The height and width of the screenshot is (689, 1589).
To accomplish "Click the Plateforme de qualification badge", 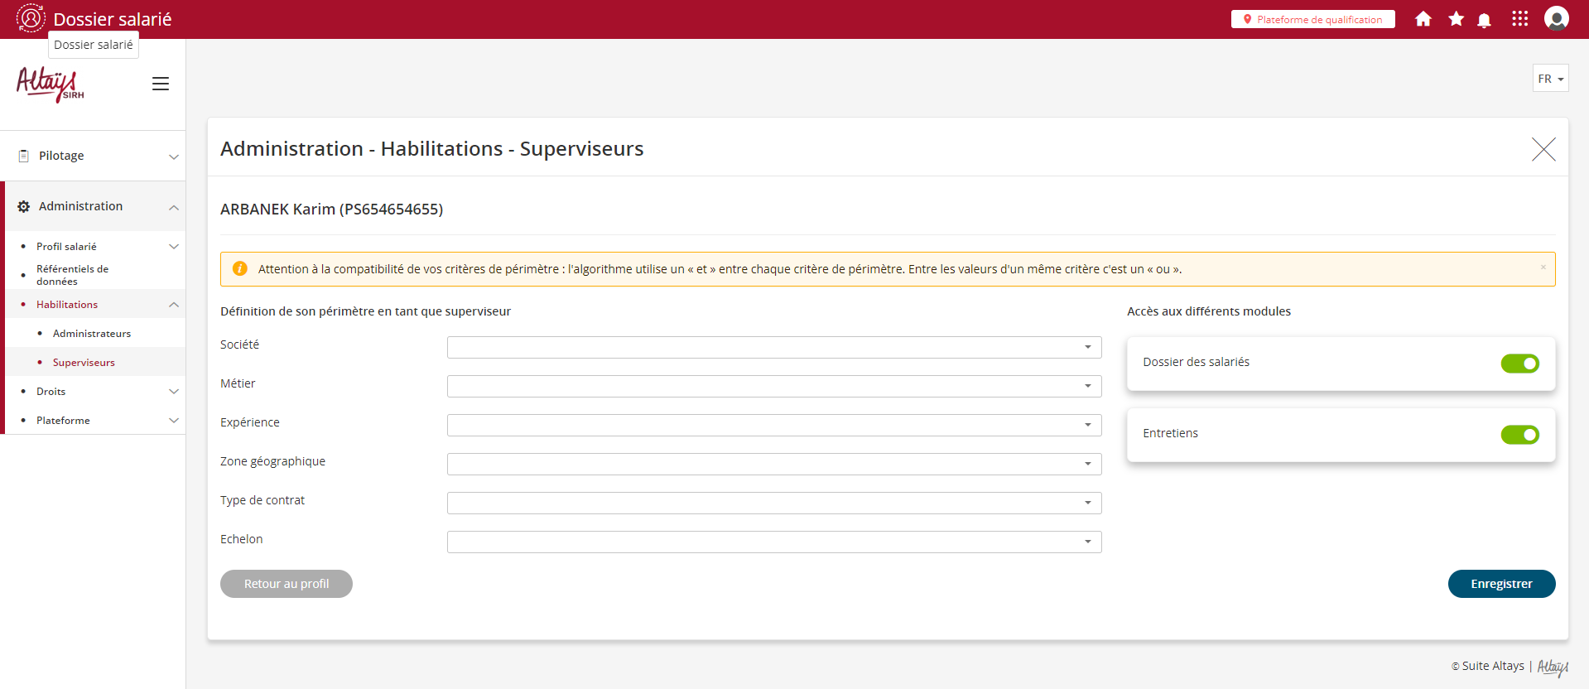I will (x=1312, y=19).
